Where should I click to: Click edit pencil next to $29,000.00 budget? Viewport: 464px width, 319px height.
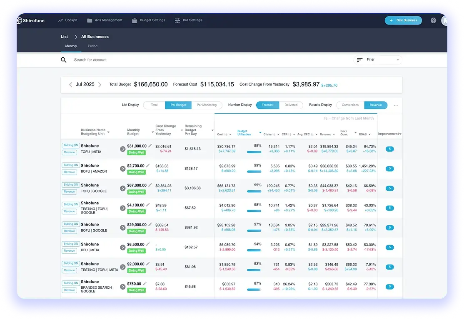point(150,224)
